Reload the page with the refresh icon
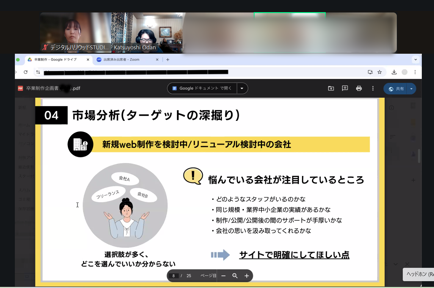This screenshot has height=288, width=434. (x=26, y=72)
